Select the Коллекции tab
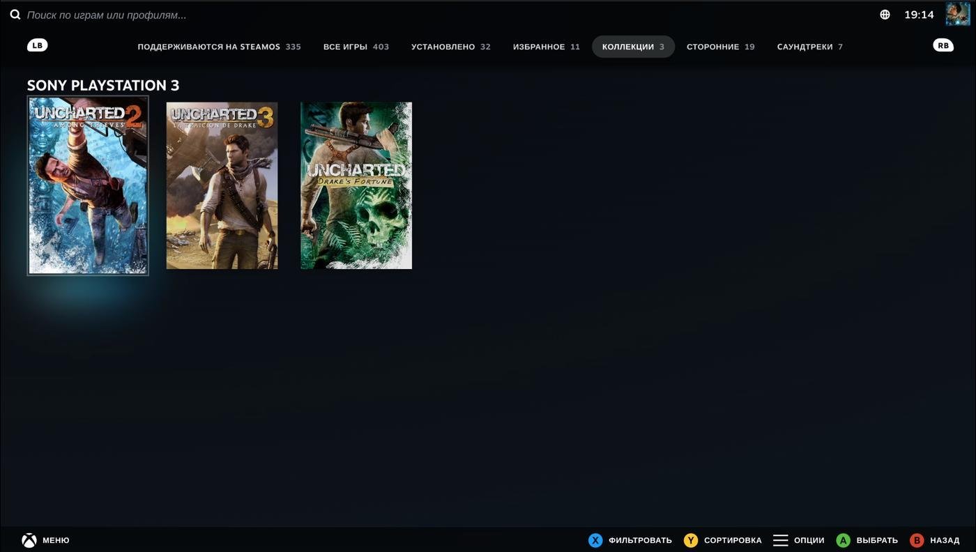The height and width of the screenshot is (552, 976). (633, 47)
